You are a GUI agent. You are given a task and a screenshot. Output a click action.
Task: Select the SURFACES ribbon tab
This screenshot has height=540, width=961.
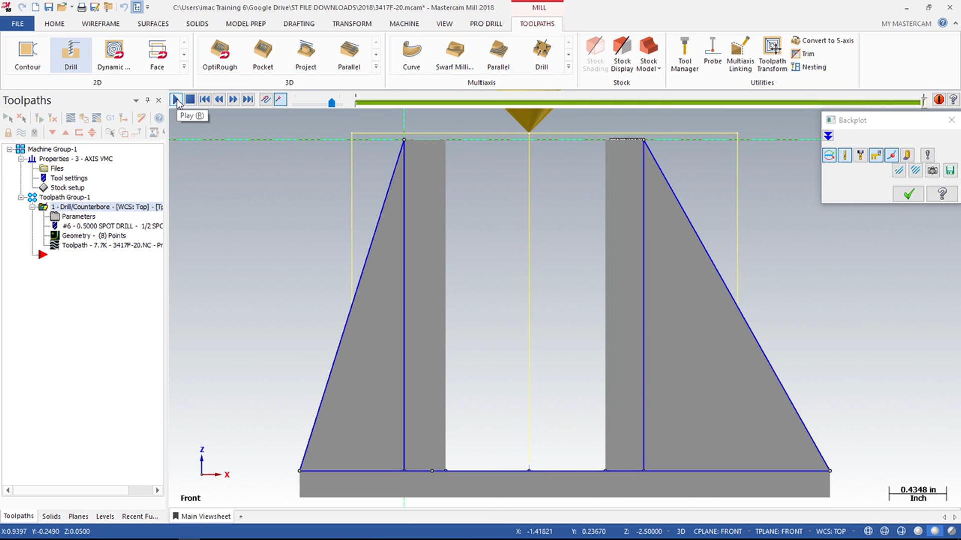(153, 23)
